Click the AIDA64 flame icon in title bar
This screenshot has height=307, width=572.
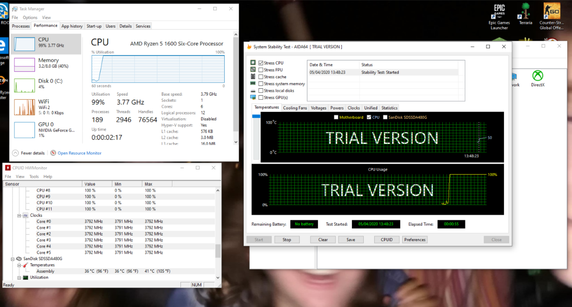[249, 47]
